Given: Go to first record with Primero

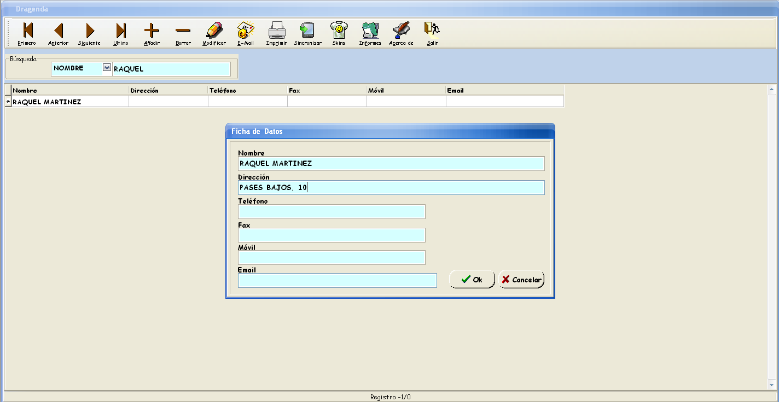Looking at the screenshot, I should 27,34.
